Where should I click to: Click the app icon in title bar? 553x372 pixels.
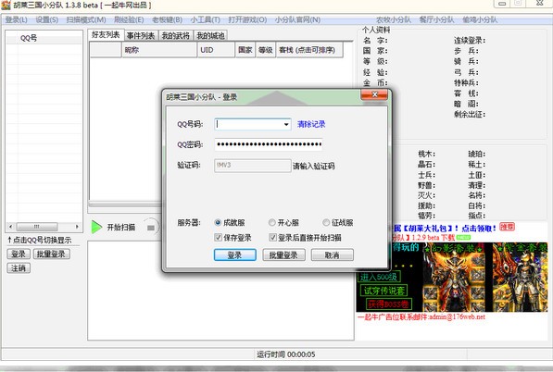coord(6,5)
